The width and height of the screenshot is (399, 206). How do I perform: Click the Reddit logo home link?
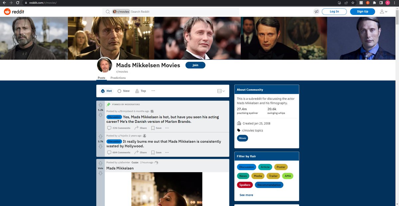(x=14, y=12)
